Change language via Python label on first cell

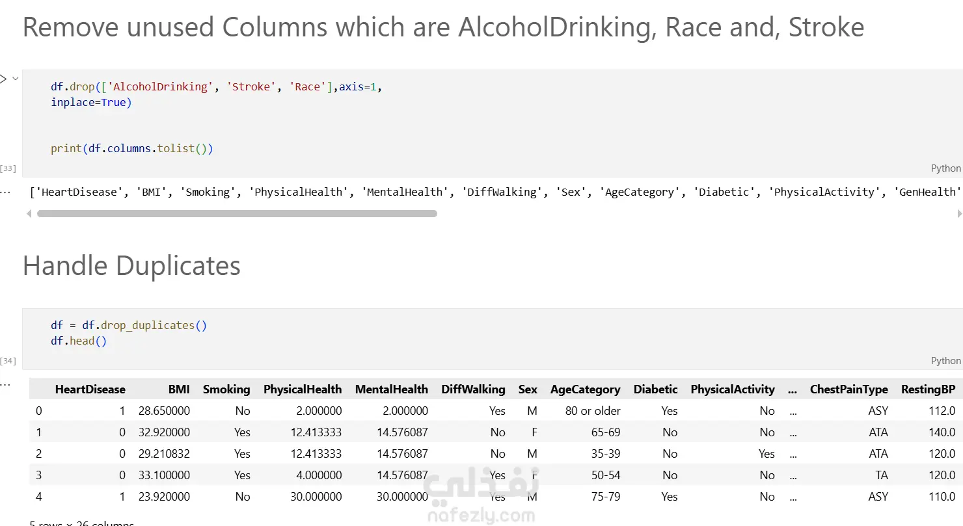click(945, 168)
